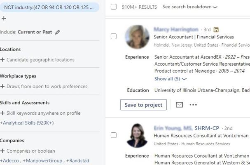The height and width of the screenshot is (165, 250).
Task: Add workplace types plus icon
Action: tap(2, 86)
